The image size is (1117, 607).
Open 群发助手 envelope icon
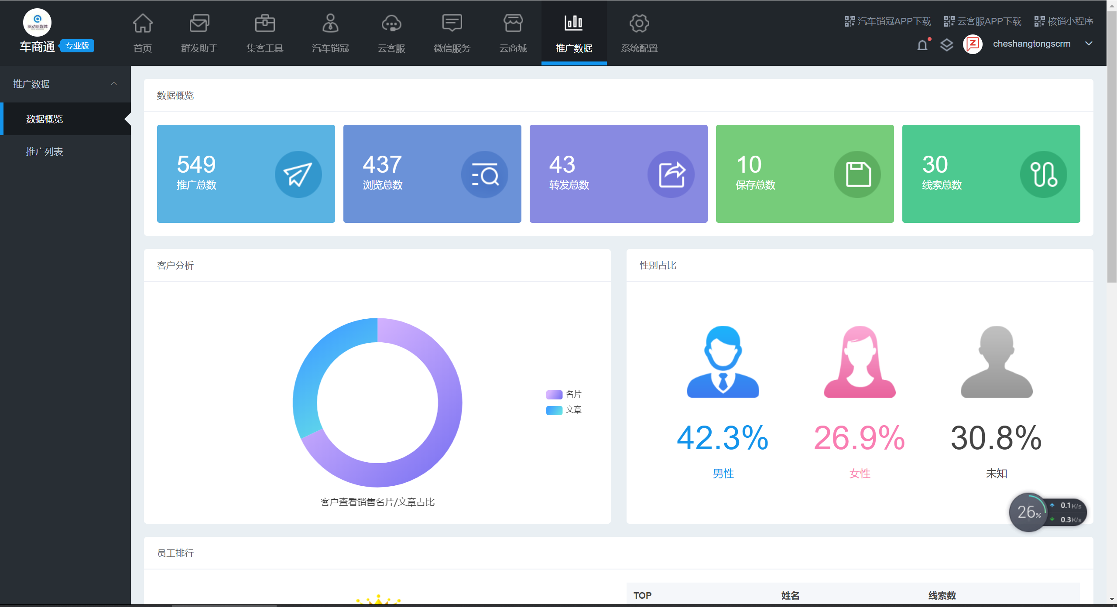click(199, 24)
